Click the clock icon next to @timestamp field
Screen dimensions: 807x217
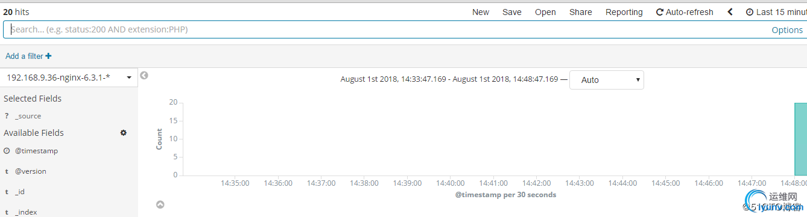pos(7,151)
